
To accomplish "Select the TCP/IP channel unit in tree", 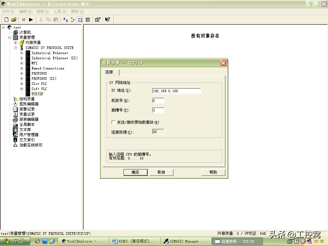I will 37,94.
